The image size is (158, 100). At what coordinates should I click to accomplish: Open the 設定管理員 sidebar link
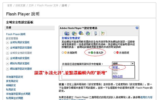[x=12, y=38]
